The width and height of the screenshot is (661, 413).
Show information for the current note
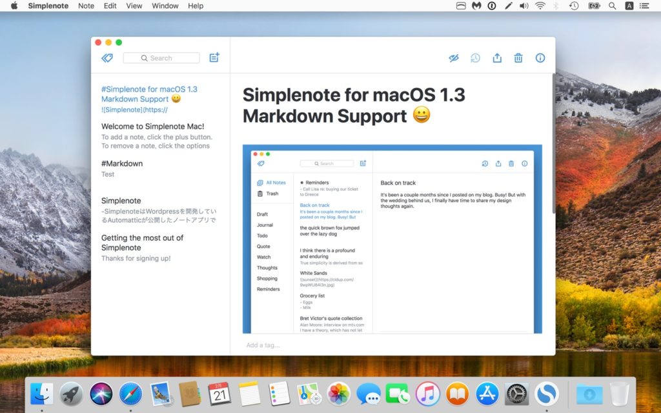click(x=540, y=58)
